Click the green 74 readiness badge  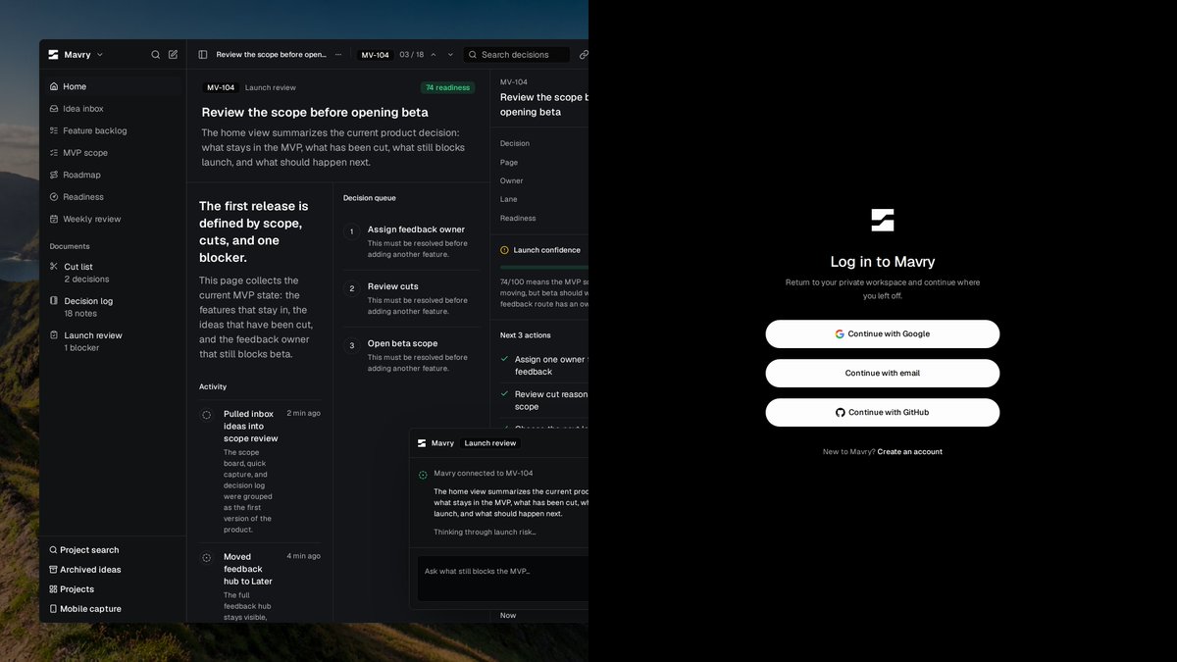click(447, 87)
